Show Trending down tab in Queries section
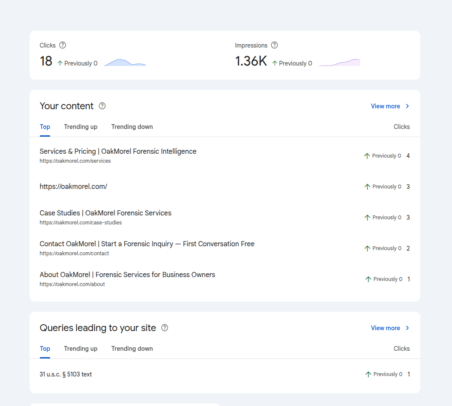 click(132, 349)
